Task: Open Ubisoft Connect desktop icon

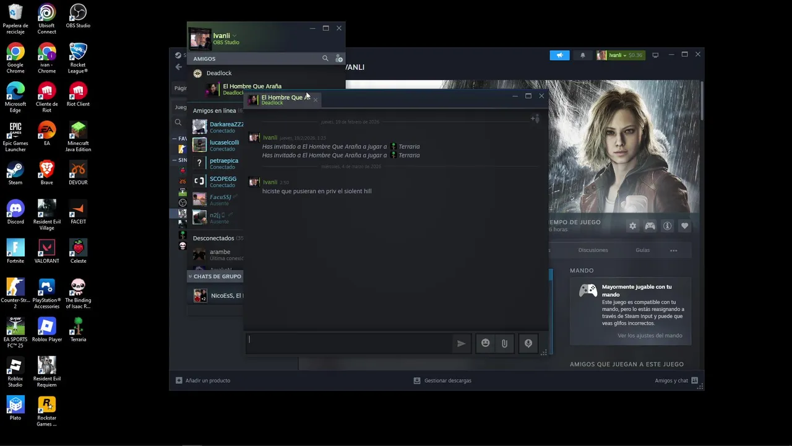Action: click(46, 19)
